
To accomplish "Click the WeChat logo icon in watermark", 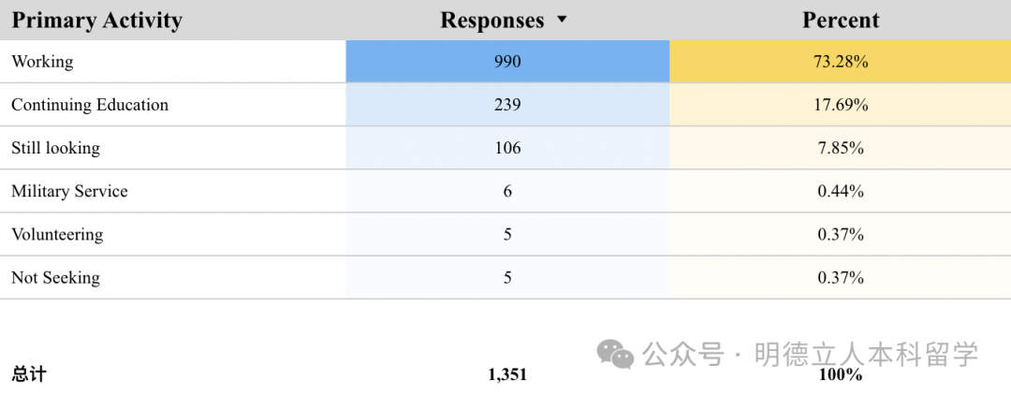I will coord(616,354).
